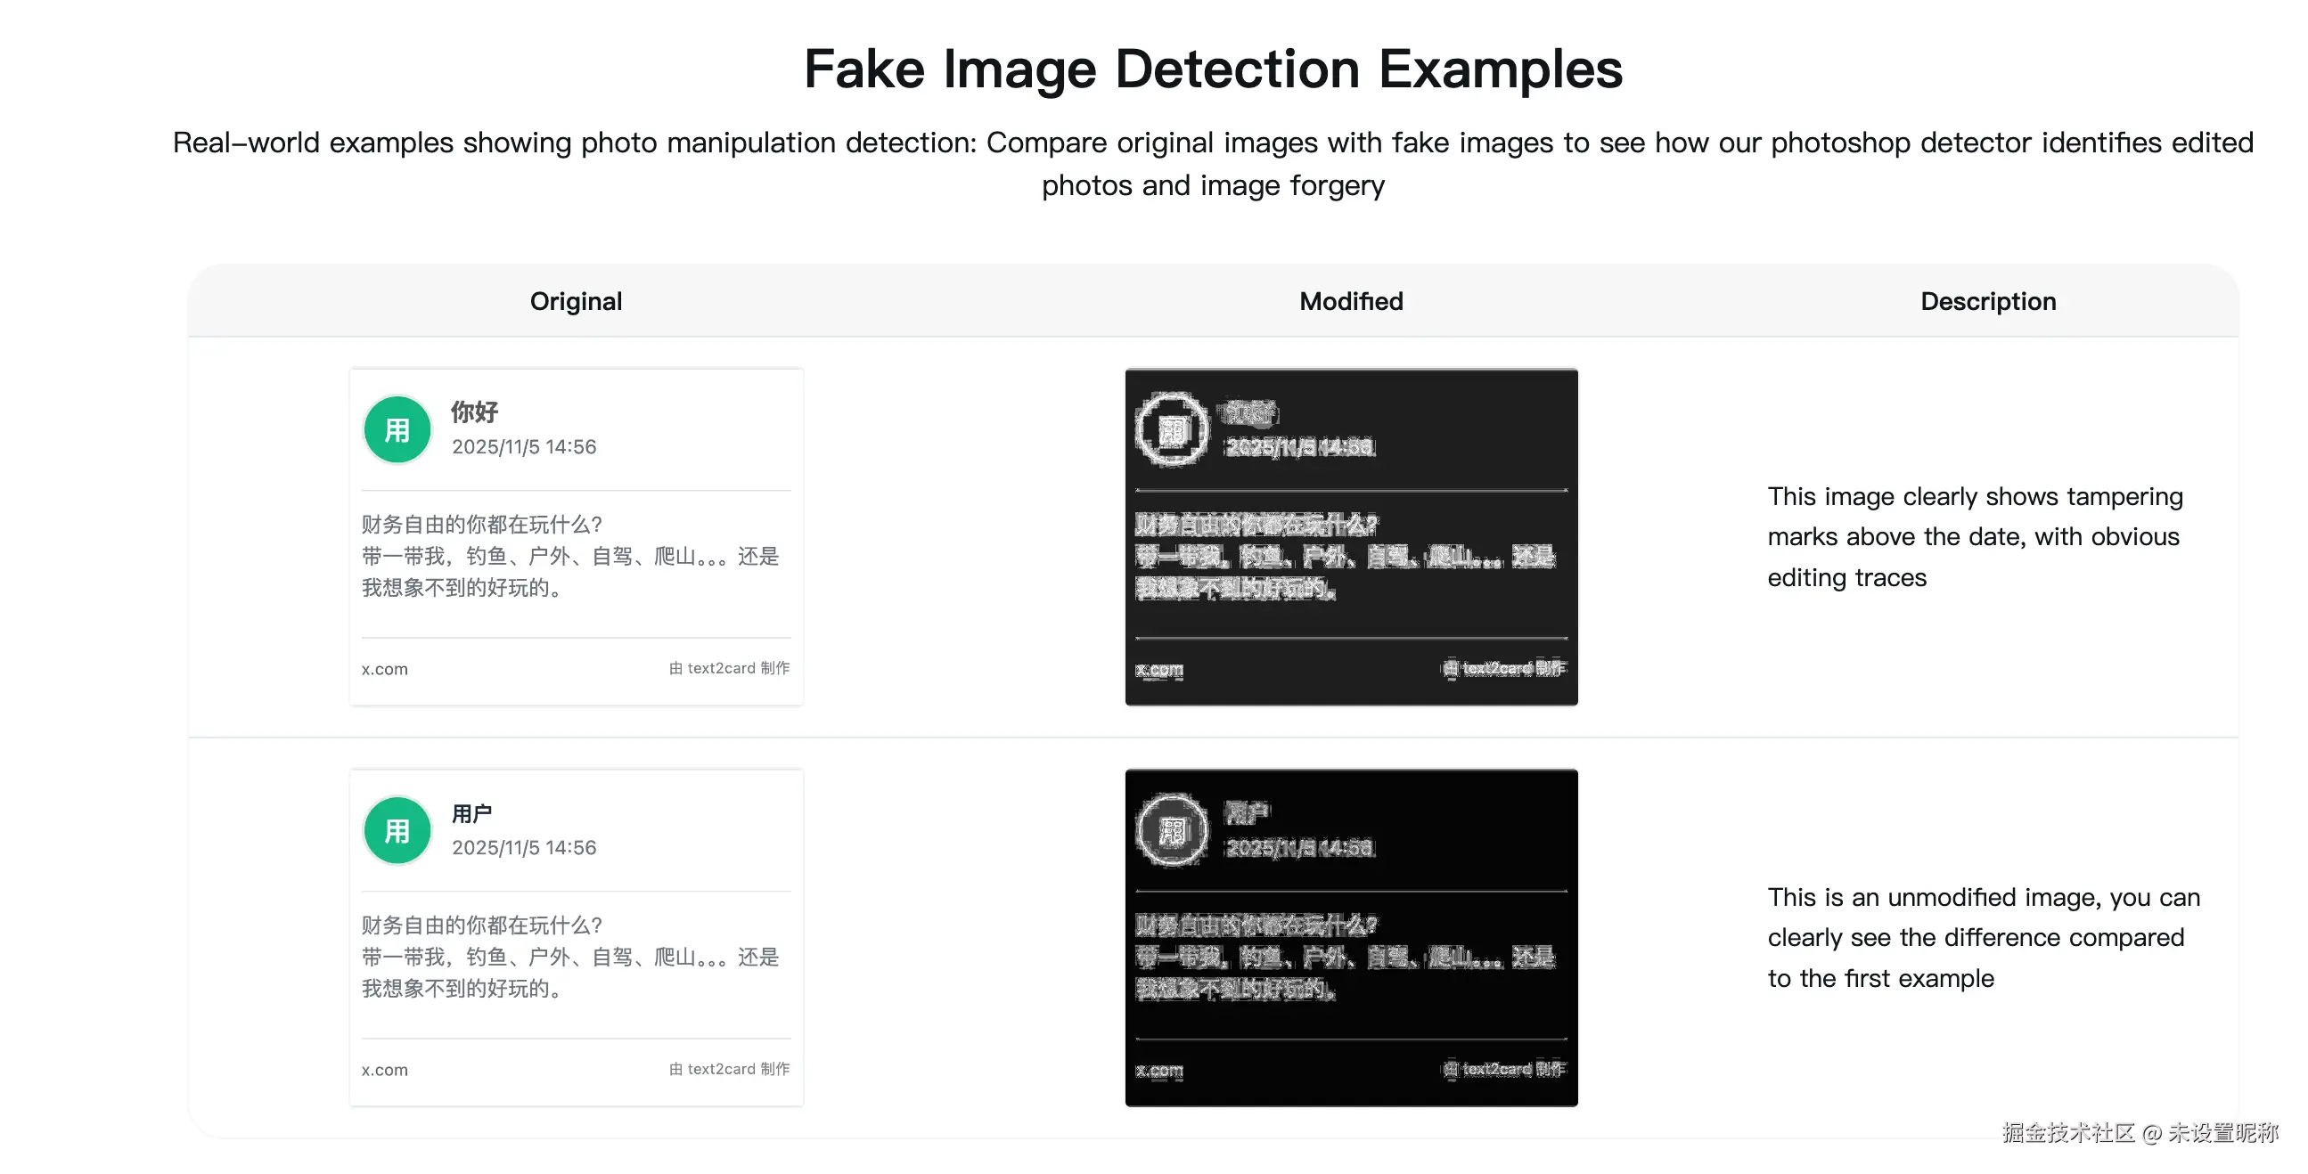Click the Fake Image Detection Examples heading
The width and height of the screenshot is (2308, 1174).
(x=1212, y=69)
